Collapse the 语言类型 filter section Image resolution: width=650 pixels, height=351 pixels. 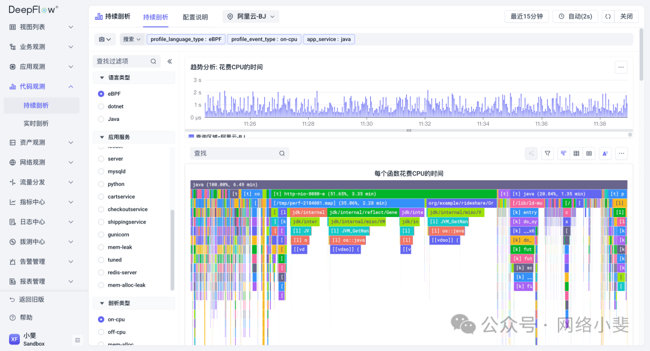pos(102,78)
